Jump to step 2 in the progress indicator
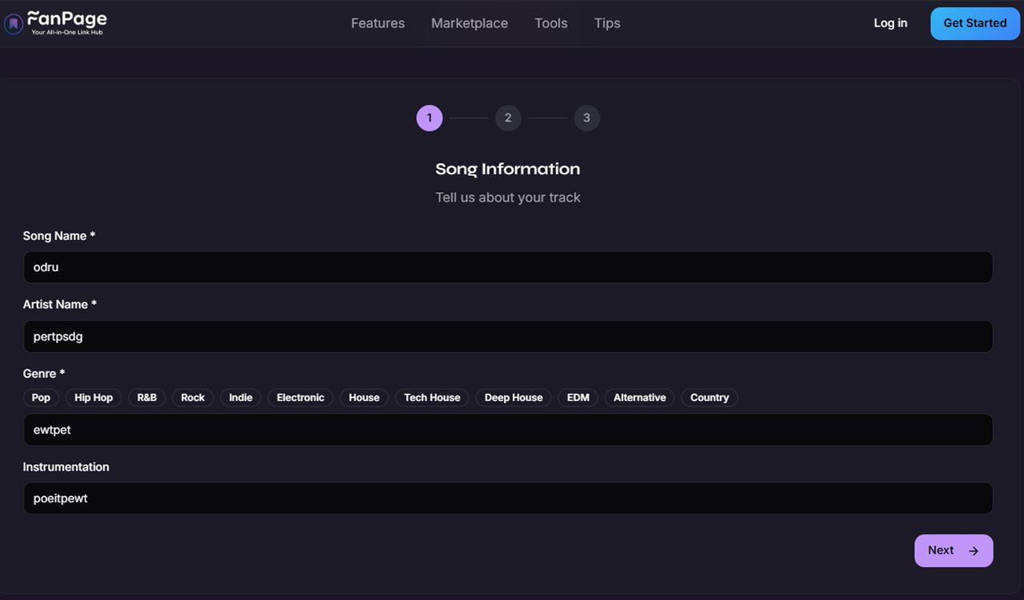This screenshot has width=1024, height=600. coord(508,118)
